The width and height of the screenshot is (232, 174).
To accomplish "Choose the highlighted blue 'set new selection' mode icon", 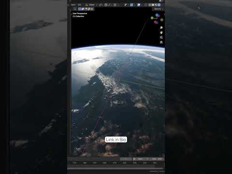I will tap(80, 9).
